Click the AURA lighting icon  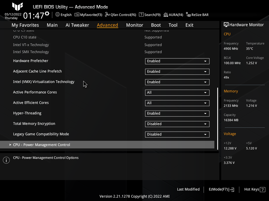coord(166,15)
